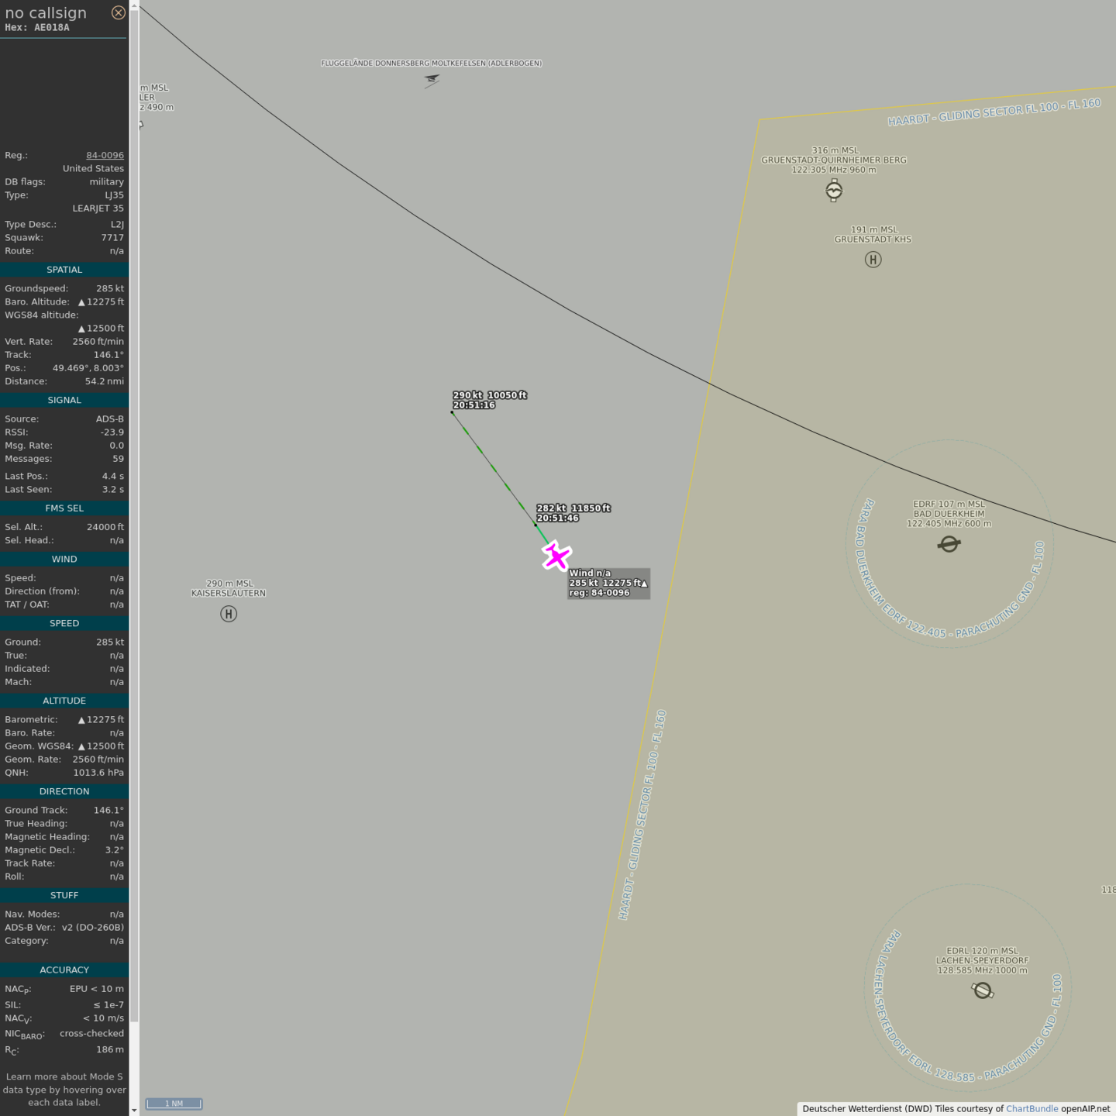The image size is (1116, 1116).
Task: Click the FMS SEL section header
Action: (x=64, y=508)
